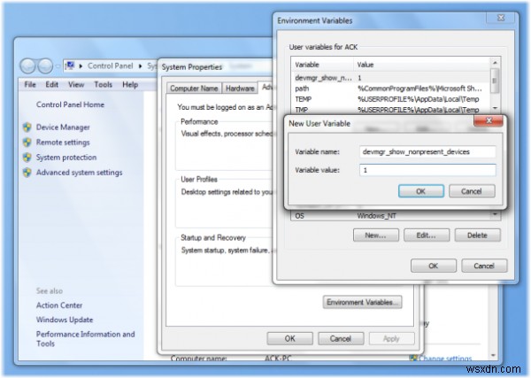Click the Back arrow in Control Panel window
Image resolution: width=531 pixels, height=378 pixels.
(x=27, y=66)
